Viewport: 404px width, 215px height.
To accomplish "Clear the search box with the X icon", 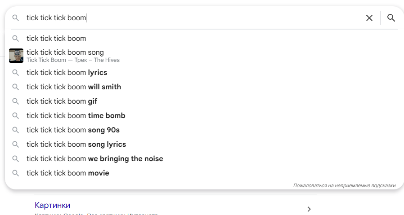I will 369,18.
